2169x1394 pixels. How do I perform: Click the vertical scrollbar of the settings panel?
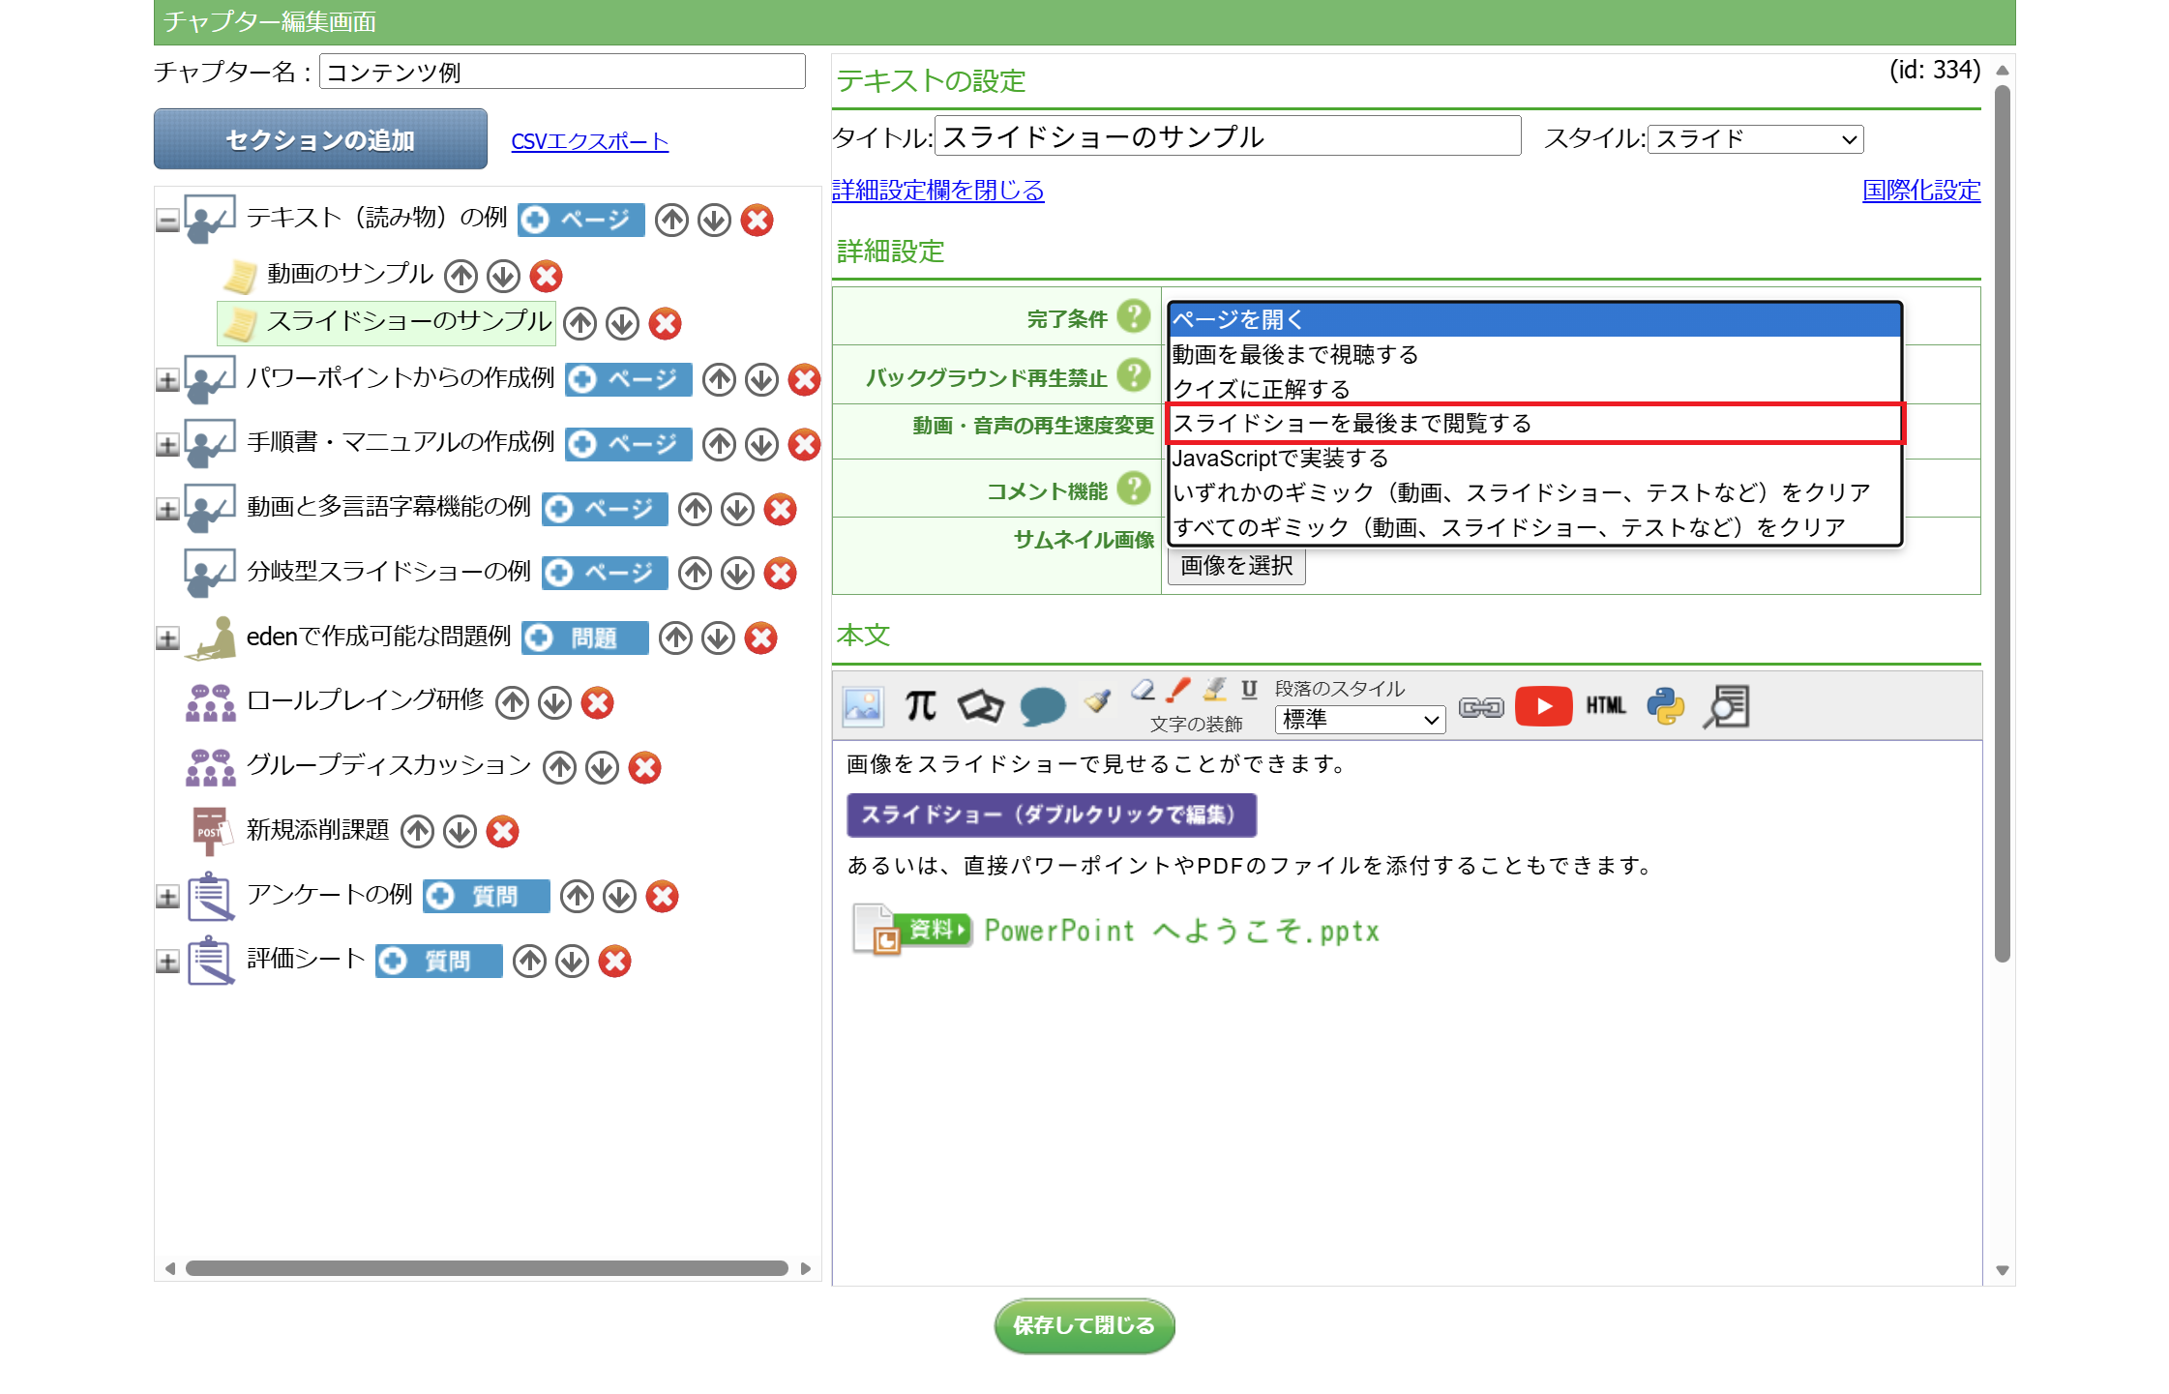pyautogui.click(x=2003, y=523)
